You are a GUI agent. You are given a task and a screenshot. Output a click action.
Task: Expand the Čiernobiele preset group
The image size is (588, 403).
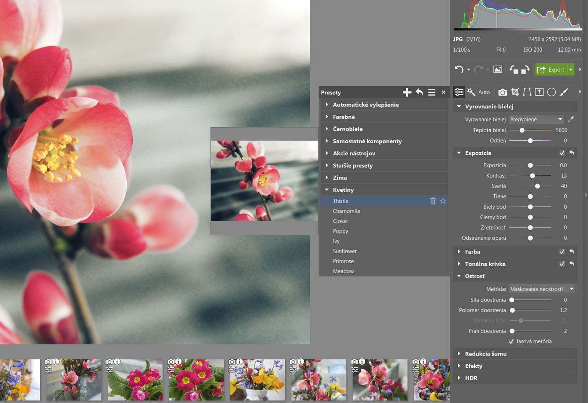click(x=327, y=129)
